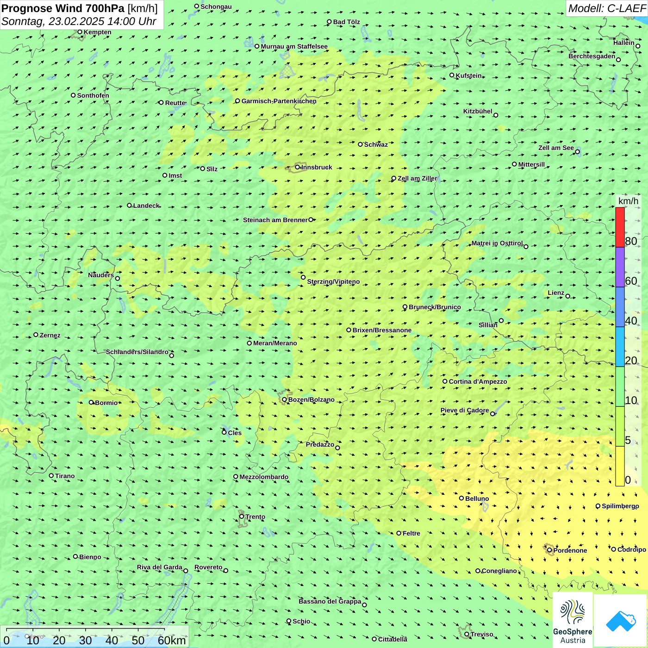
Task: Click the 'Brixen/Bressanone' label
Action: pyautogui.click(x=382, y=330)
